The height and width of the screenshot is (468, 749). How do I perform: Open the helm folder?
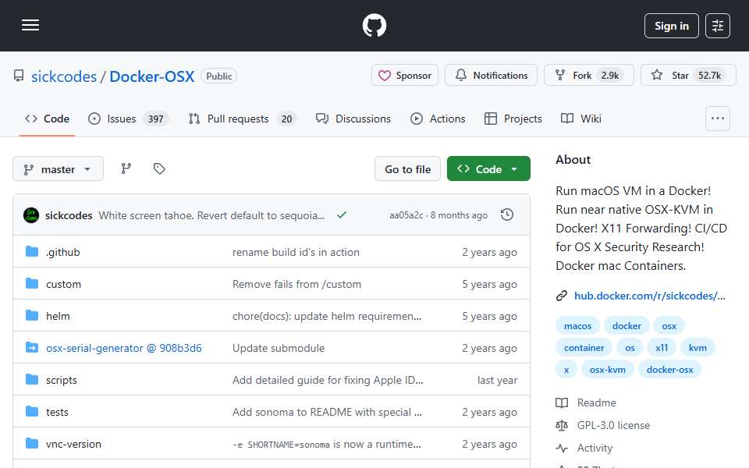[58, 316]
